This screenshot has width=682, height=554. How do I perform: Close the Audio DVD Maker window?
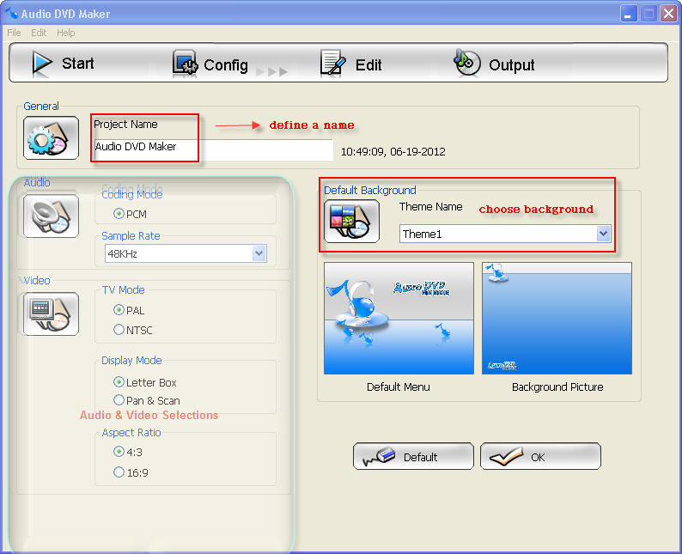668,14
